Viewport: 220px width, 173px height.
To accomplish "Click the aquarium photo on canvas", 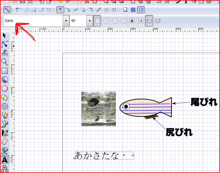I will click(99, 109).
